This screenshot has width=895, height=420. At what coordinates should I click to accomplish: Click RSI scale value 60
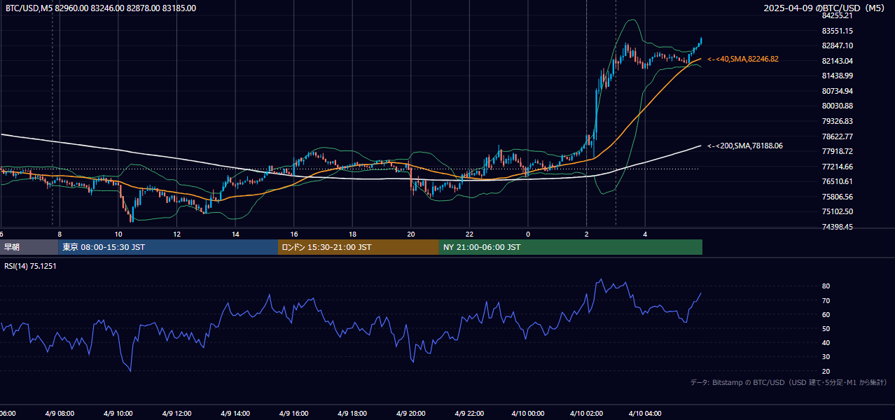click(826, 314)
